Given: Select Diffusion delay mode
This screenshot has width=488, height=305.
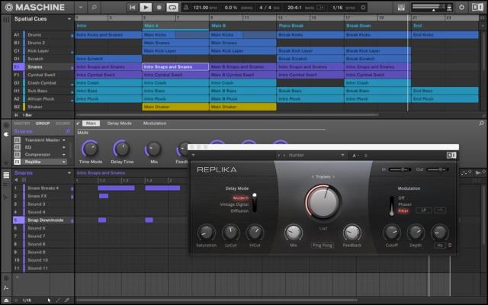Looking at the screenshot, I should (239, 211).
